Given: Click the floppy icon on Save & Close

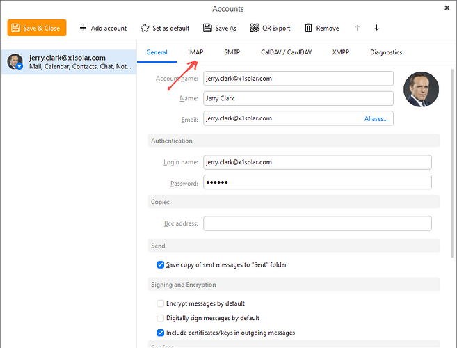Looking at the screenshot, I should [x=15, y=28].
